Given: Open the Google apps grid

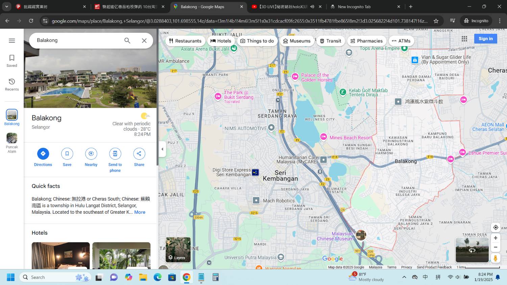Looking at the screenshot, I should (x=464, y=39).
